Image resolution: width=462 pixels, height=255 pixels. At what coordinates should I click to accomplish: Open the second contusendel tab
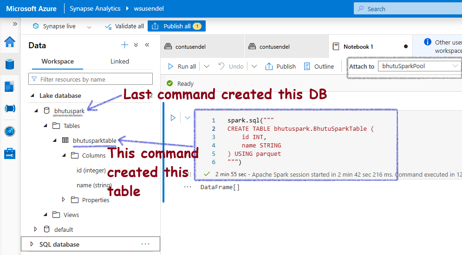tap(286, 46)
